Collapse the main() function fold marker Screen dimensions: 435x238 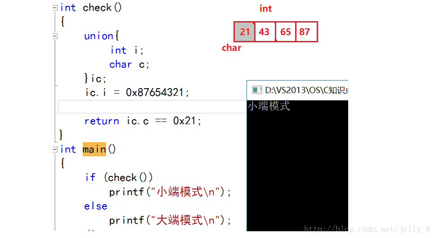tap(55, 150)
